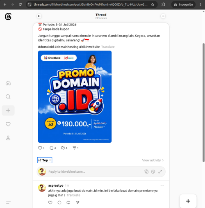
Task: Share asprastyo's reply
Action: 77,203
